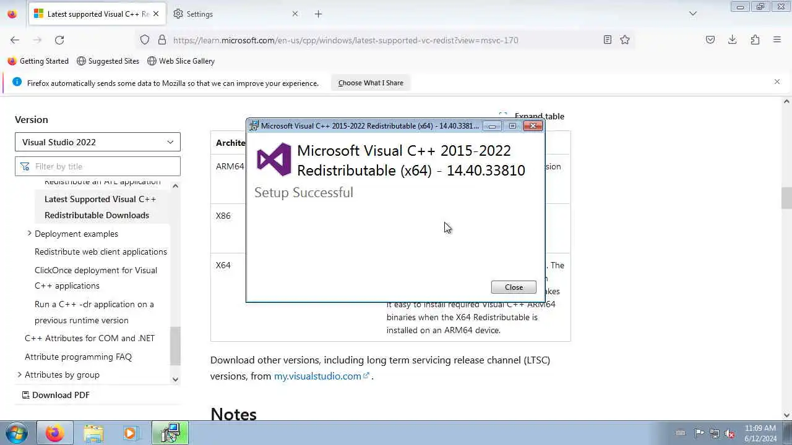This screenshot has height=445, width=792.
Task: Switch to the Settings tab
Action: [236, 14]
